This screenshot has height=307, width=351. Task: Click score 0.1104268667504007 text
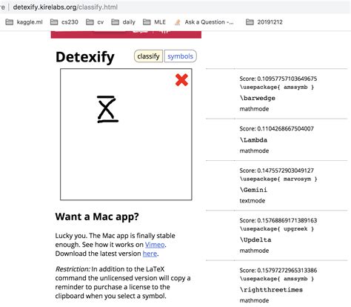pyautogui.click(x=277, y=128)
